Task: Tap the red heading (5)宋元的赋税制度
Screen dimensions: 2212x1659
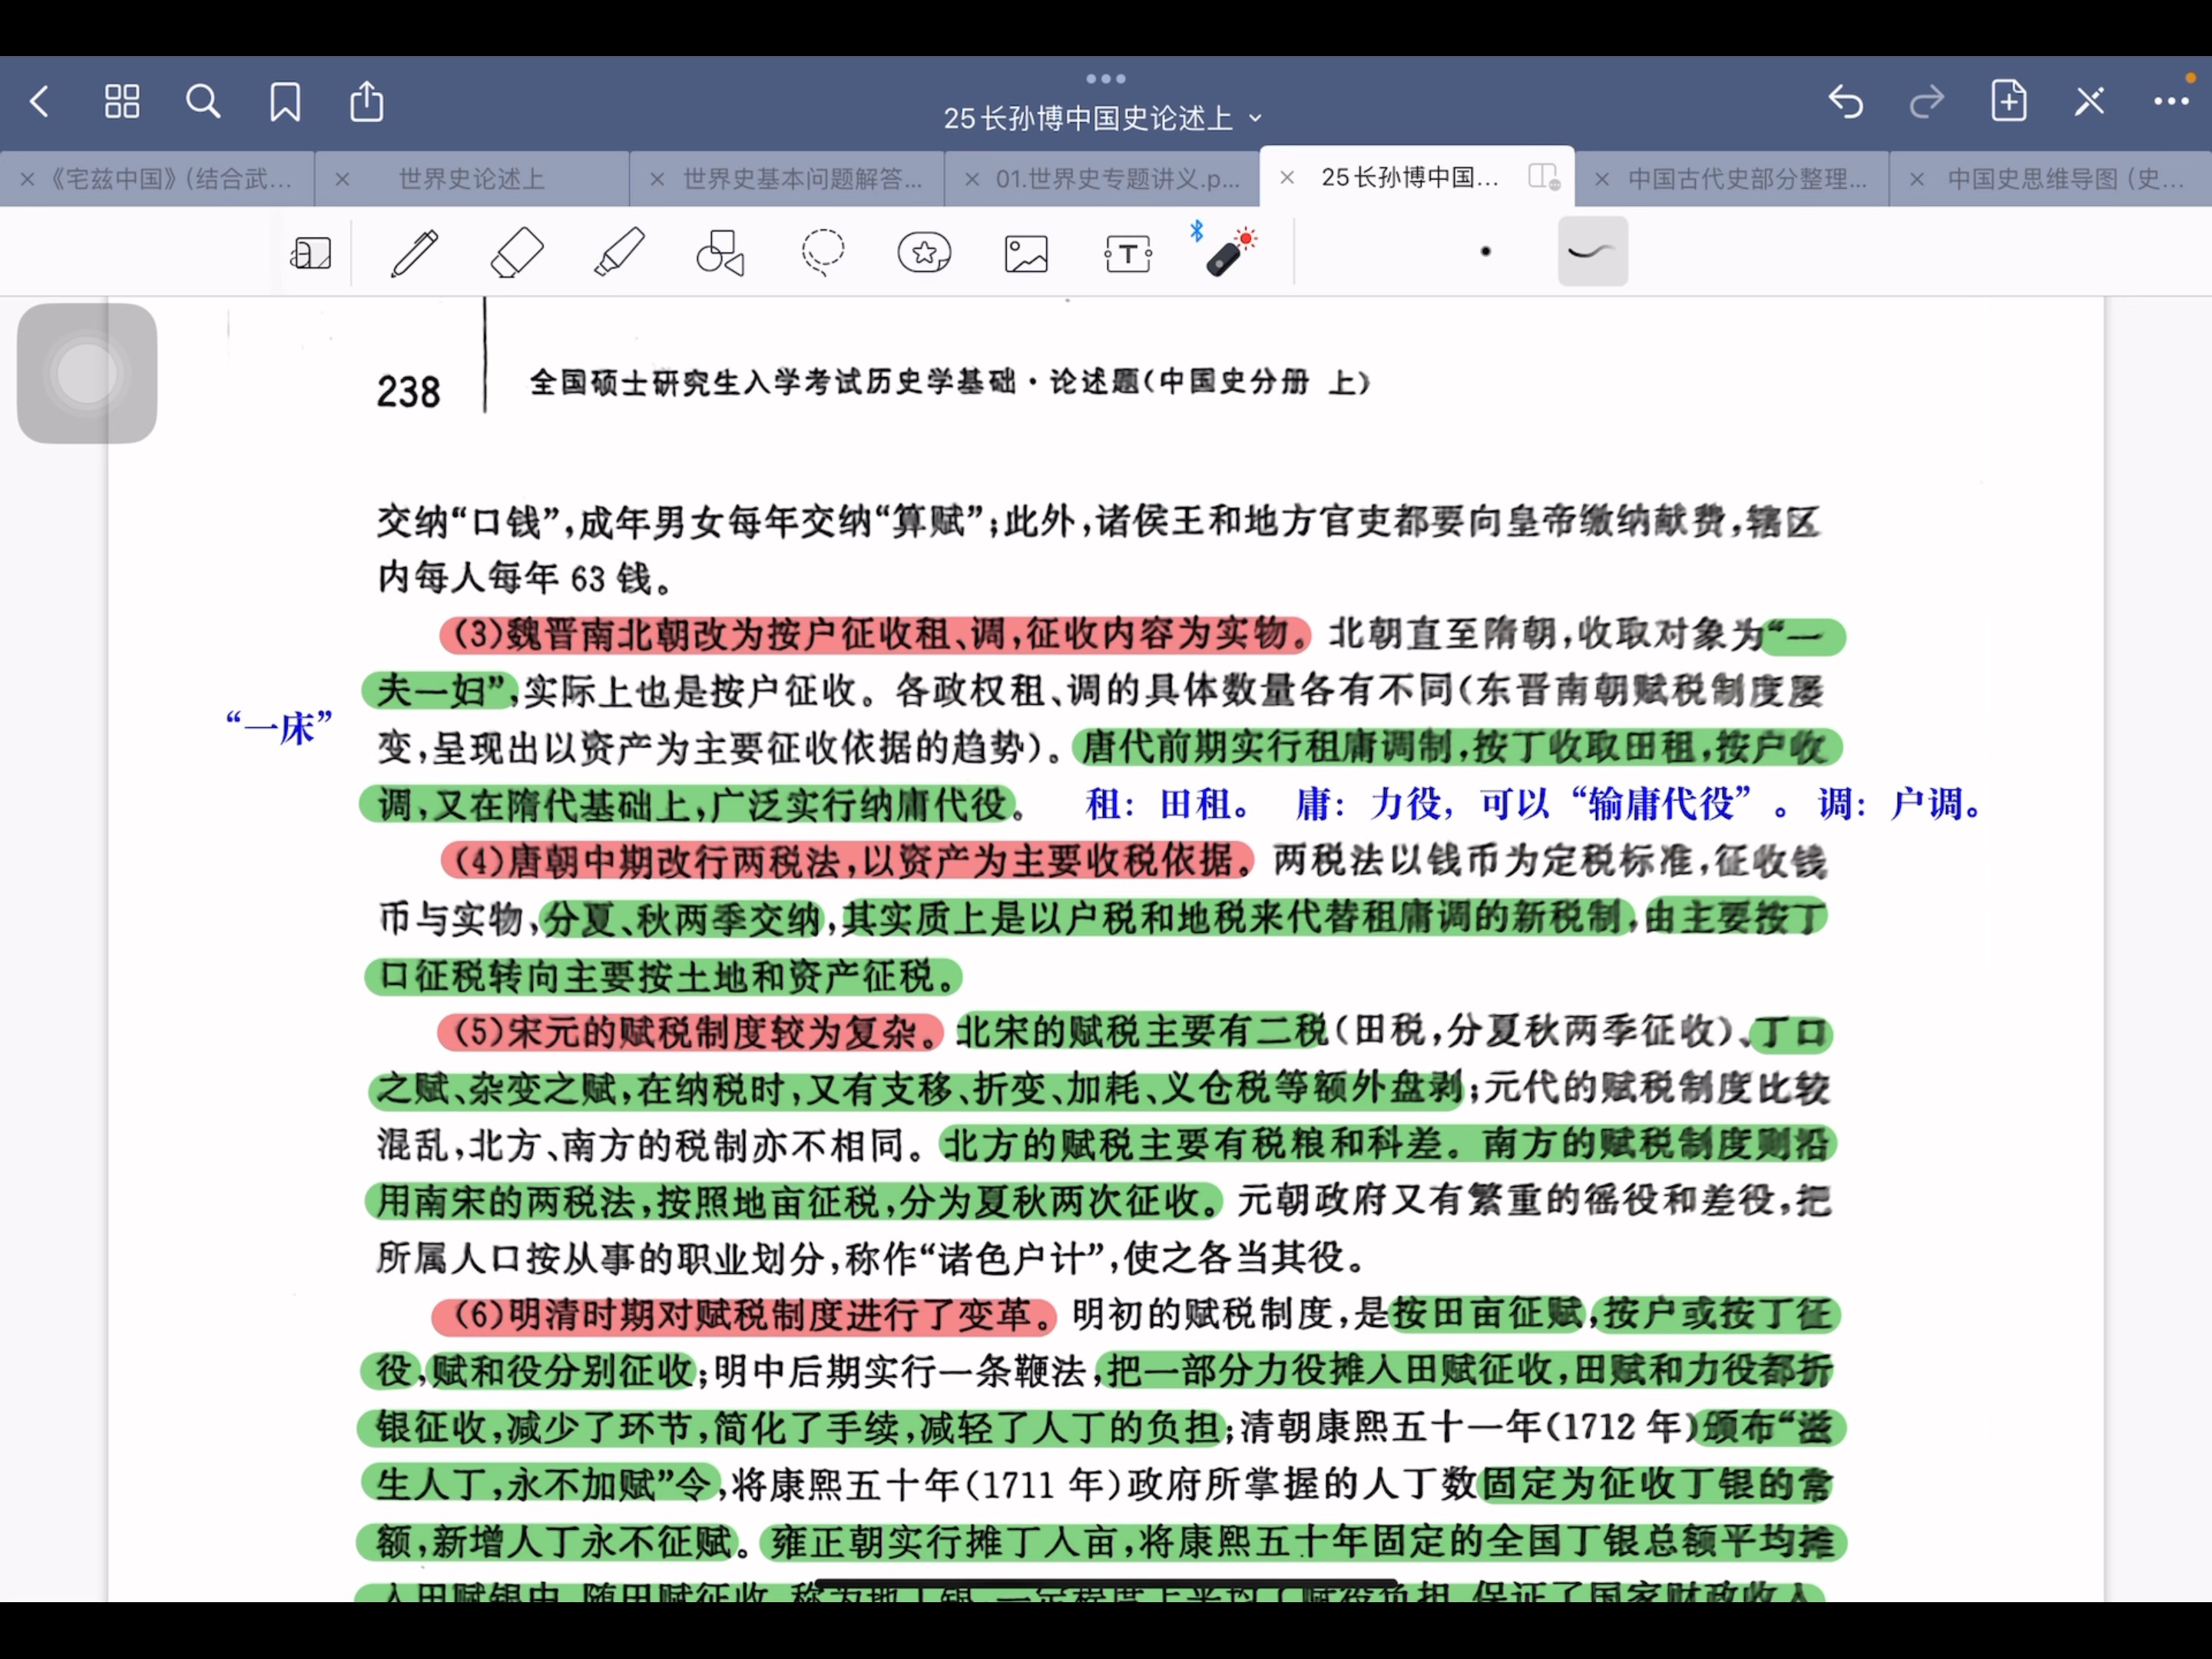Action: click(x=691, y=1032)
